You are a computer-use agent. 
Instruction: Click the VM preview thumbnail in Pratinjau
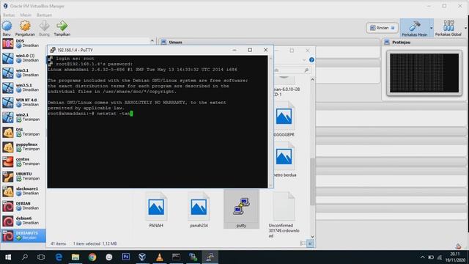[424, 73]
